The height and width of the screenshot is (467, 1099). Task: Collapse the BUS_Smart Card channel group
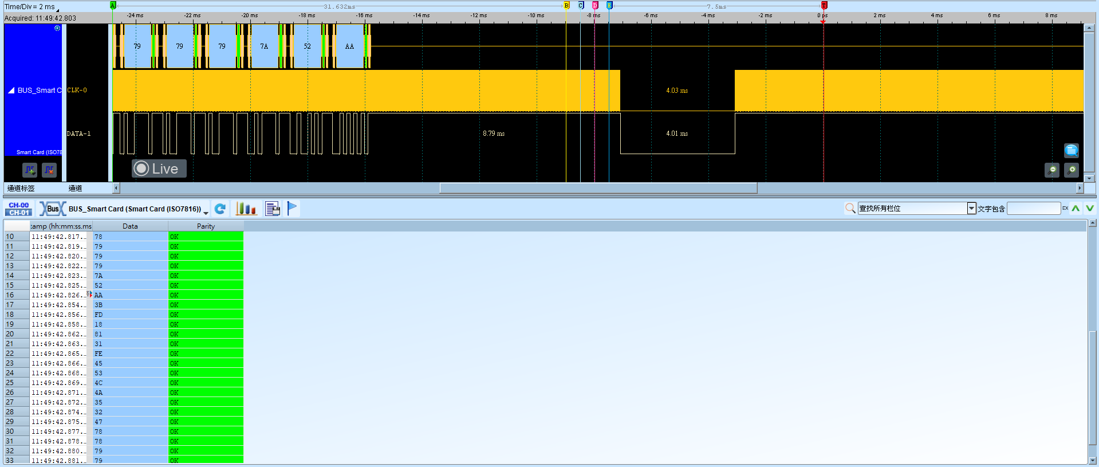pos(11,91)
